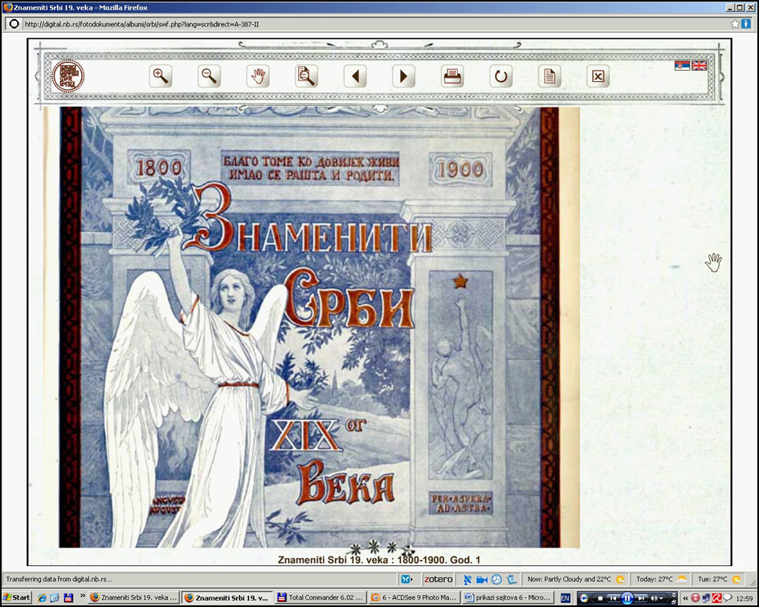Click the library logo emblem
This screenshot has height=607, width=759.
point(68,76)
